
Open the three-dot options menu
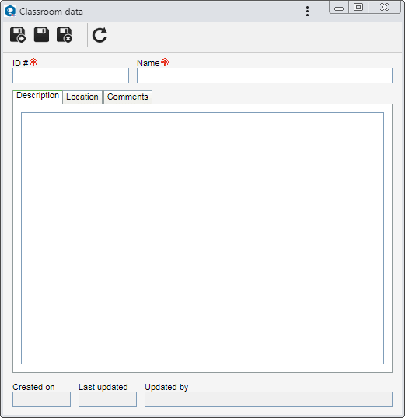[307, 12]
